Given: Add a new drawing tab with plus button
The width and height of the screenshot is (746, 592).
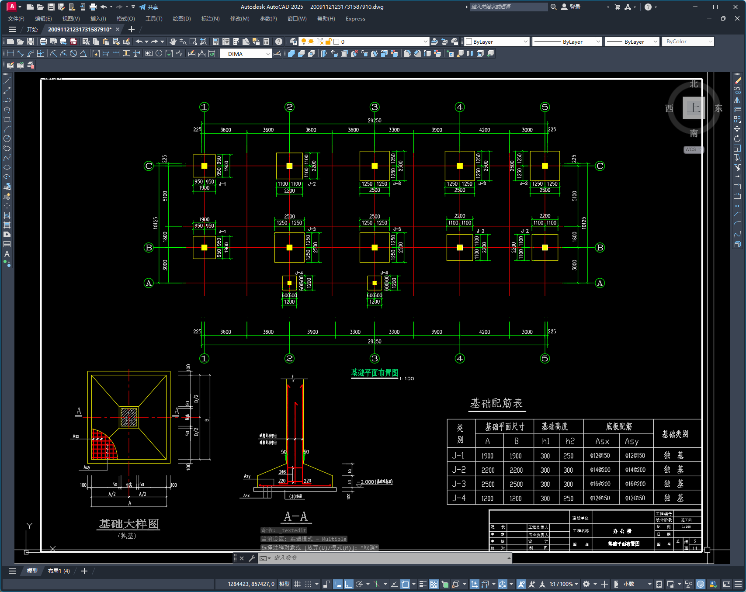Looking at the screenshot, I should [132, 29].
